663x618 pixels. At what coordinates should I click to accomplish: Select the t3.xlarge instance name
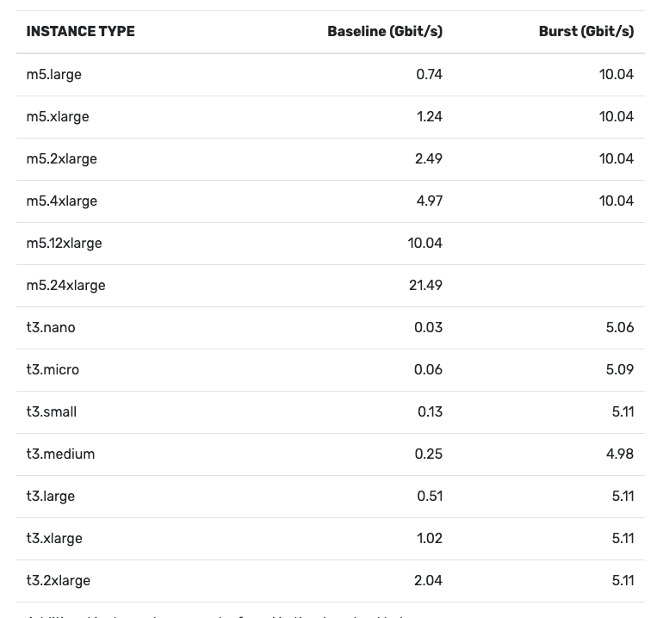tap(54, 539)
